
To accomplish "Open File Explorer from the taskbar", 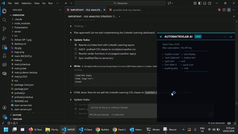I will point(52,130).
